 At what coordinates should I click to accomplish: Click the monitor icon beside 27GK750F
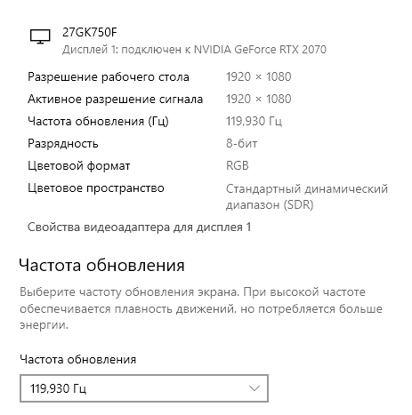click(x=40, y=36)
